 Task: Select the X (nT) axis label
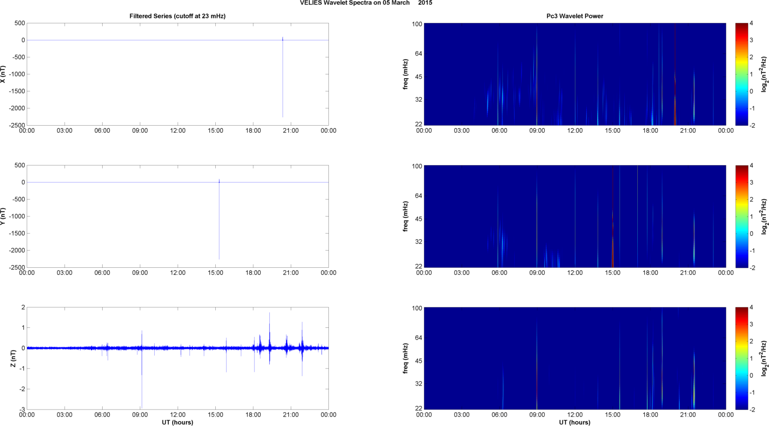tap(4, 74)
